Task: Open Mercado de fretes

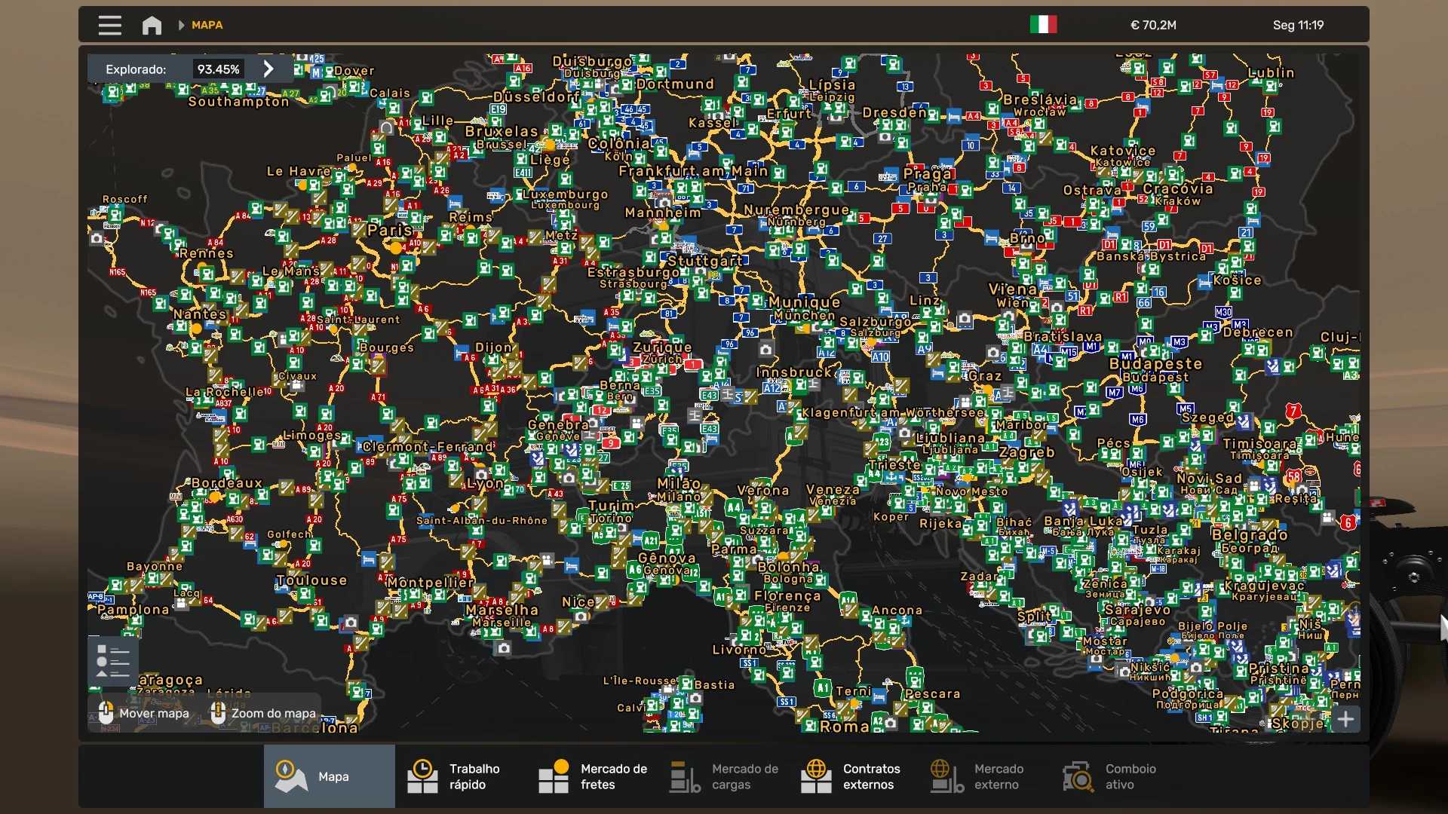Action: (591, 776)
